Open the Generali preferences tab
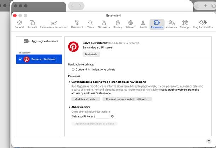Viewport: 216px width, 148px height. point(19,24)
